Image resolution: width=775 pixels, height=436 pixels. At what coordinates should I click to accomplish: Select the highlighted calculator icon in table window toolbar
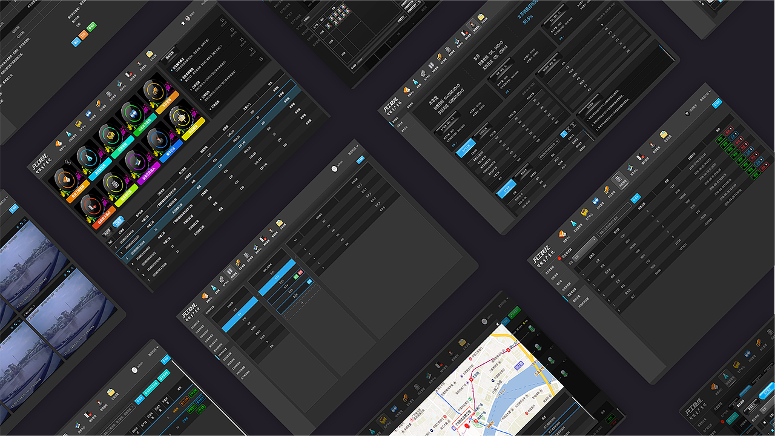point(620,179)
